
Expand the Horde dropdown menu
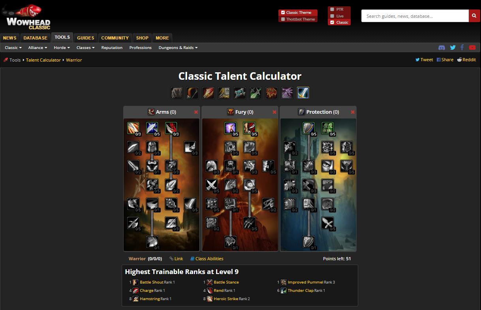62,47
